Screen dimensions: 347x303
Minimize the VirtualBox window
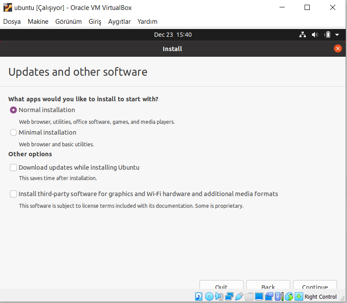pos(282,7)
